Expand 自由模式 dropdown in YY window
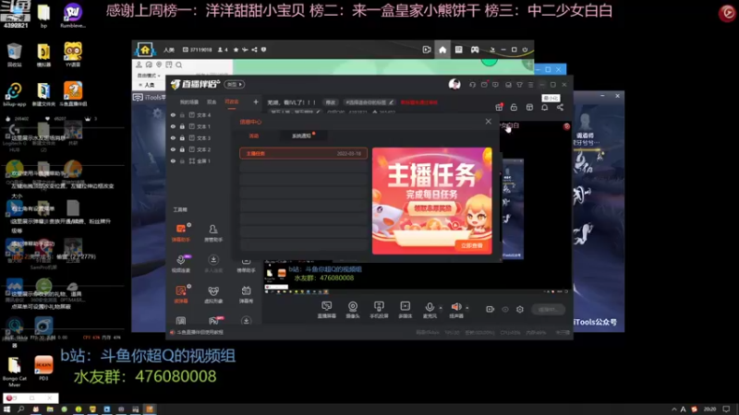The width and height of the screenshot is (739, 415). pyautogui.click(x=149, y=76)
